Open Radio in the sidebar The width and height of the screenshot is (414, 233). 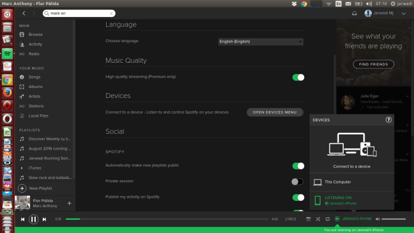[x=34, y=53]
